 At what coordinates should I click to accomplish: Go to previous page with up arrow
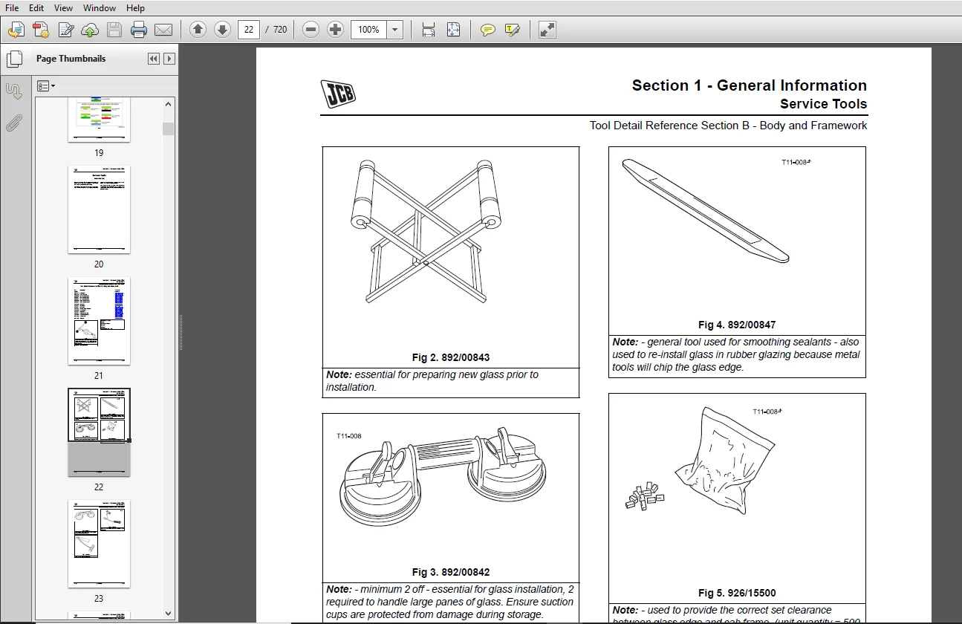[198, 30]
